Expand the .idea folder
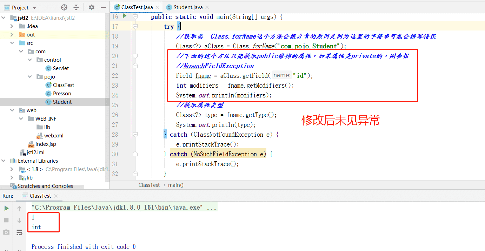The image size is (485, 251). coord(12,26)
